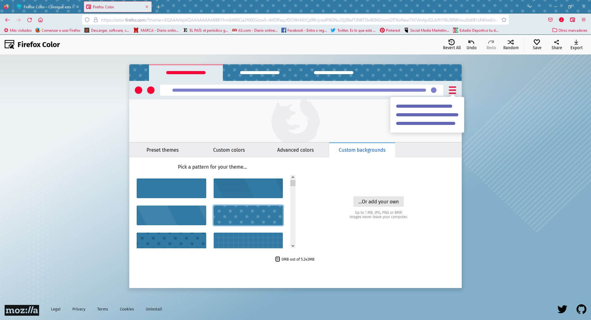
Task: Switch to Preset themes tab
Action: 163,150
